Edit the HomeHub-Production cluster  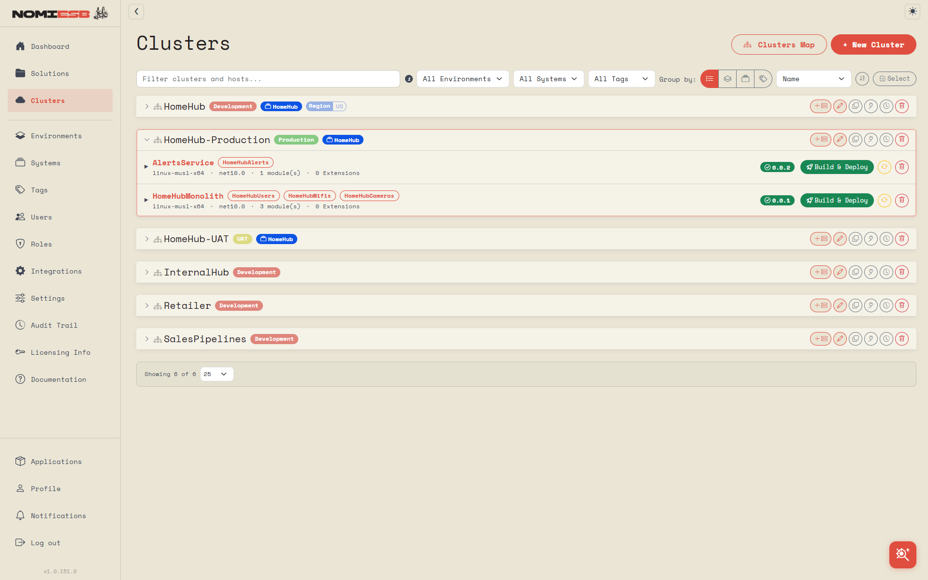(x=840, y=140)
